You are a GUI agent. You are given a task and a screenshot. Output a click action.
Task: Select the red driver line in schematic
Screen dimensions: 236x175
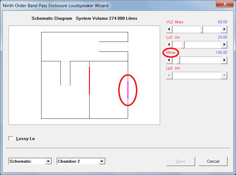89,80
